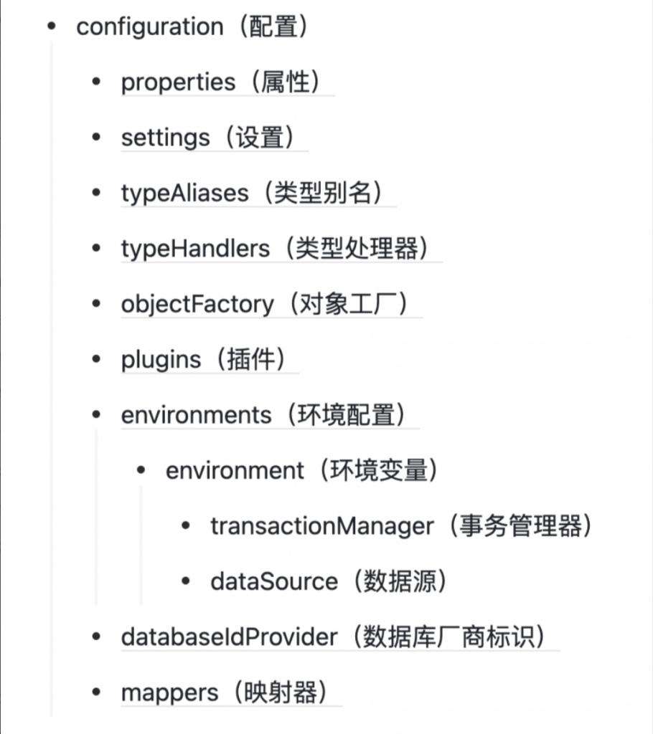Click the bullet beside transactionManager
The width and height of the screenshot is (653, 734).
(185, 526)
